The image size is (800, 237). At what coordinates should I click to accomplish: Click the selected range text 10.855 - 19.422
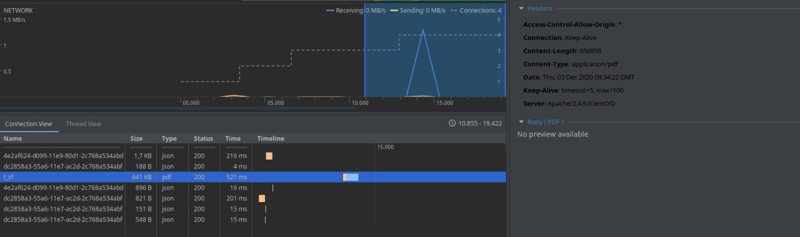(x=480, y=123)
